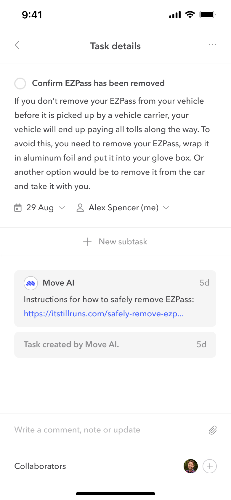Add a New subtask
Viewport: 231px width, 500px height.
point(123,242)
